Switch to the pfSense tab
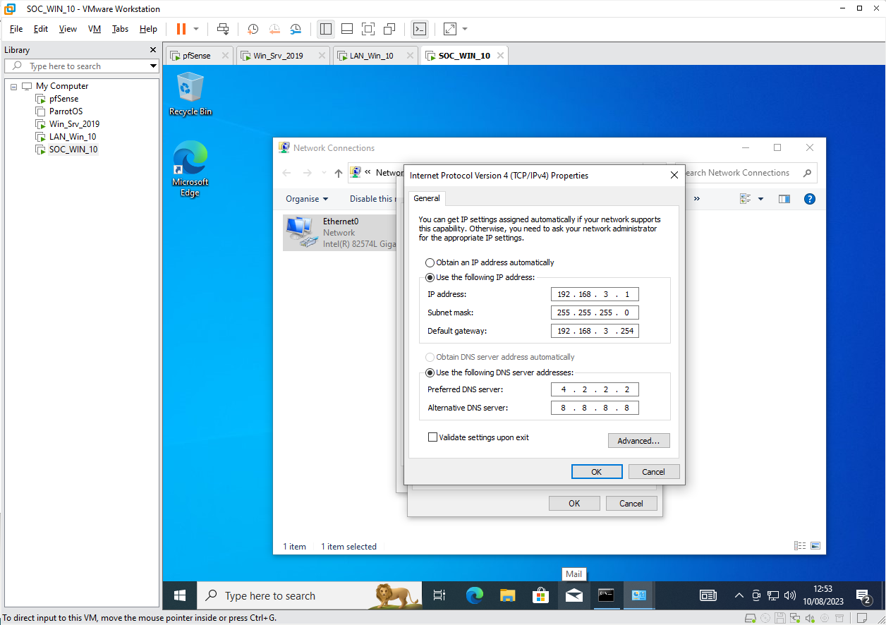The height and width of the screenshot is (625, 886). tap(196, 56)
